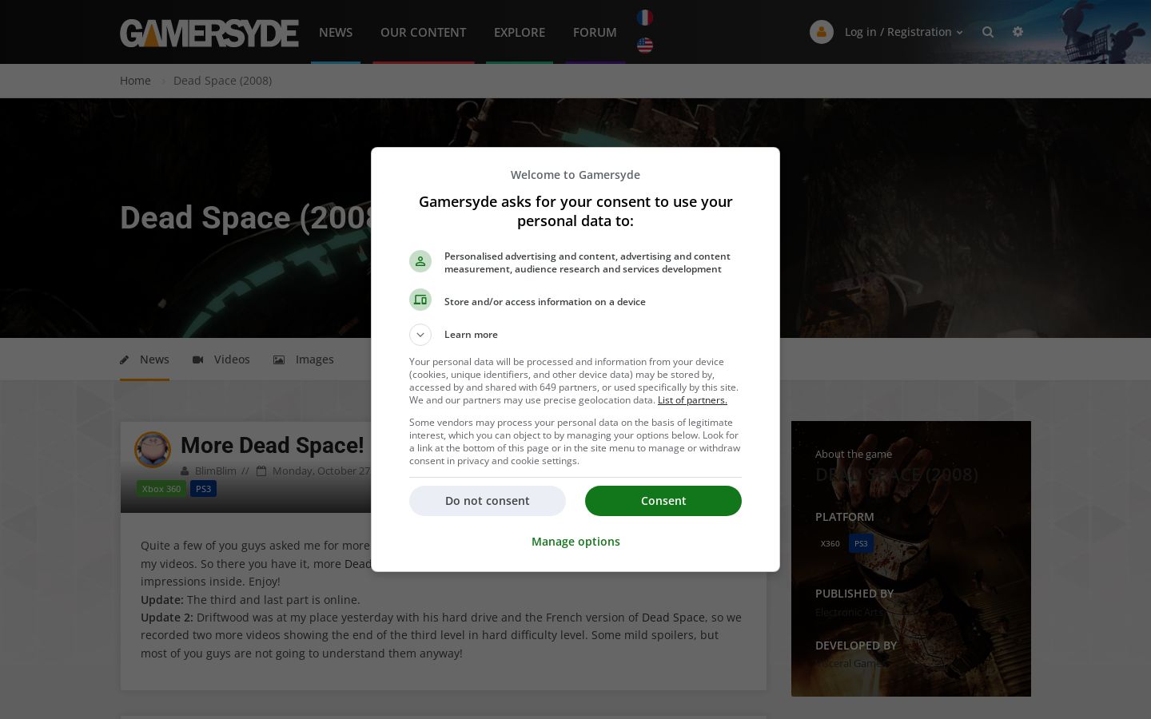
Task: Click the personalised advertising person icon
Action: tap(420, 261)
